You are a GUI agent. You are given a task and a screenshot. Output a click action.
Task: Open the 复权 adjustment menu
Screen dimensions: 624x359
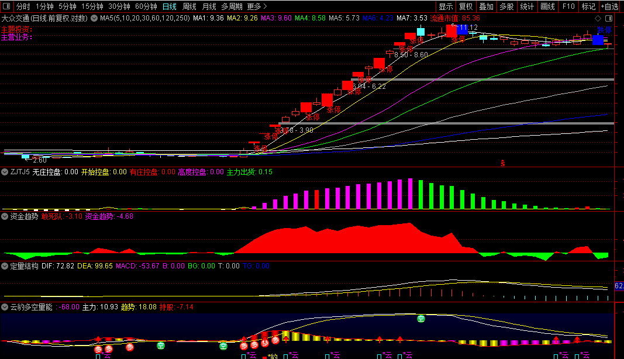pos(466,6)
